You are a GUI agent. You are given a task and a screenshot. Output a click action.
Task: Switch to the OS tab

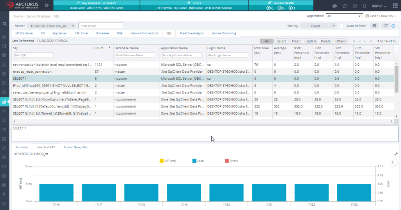click(43, 33)
